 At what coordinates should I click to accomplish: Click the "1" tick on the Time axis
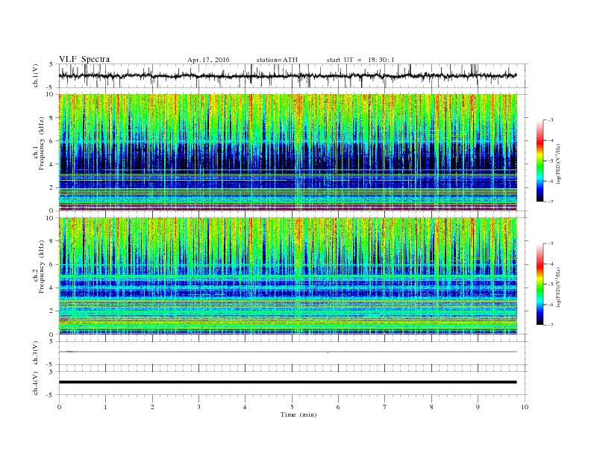point(105,407)
